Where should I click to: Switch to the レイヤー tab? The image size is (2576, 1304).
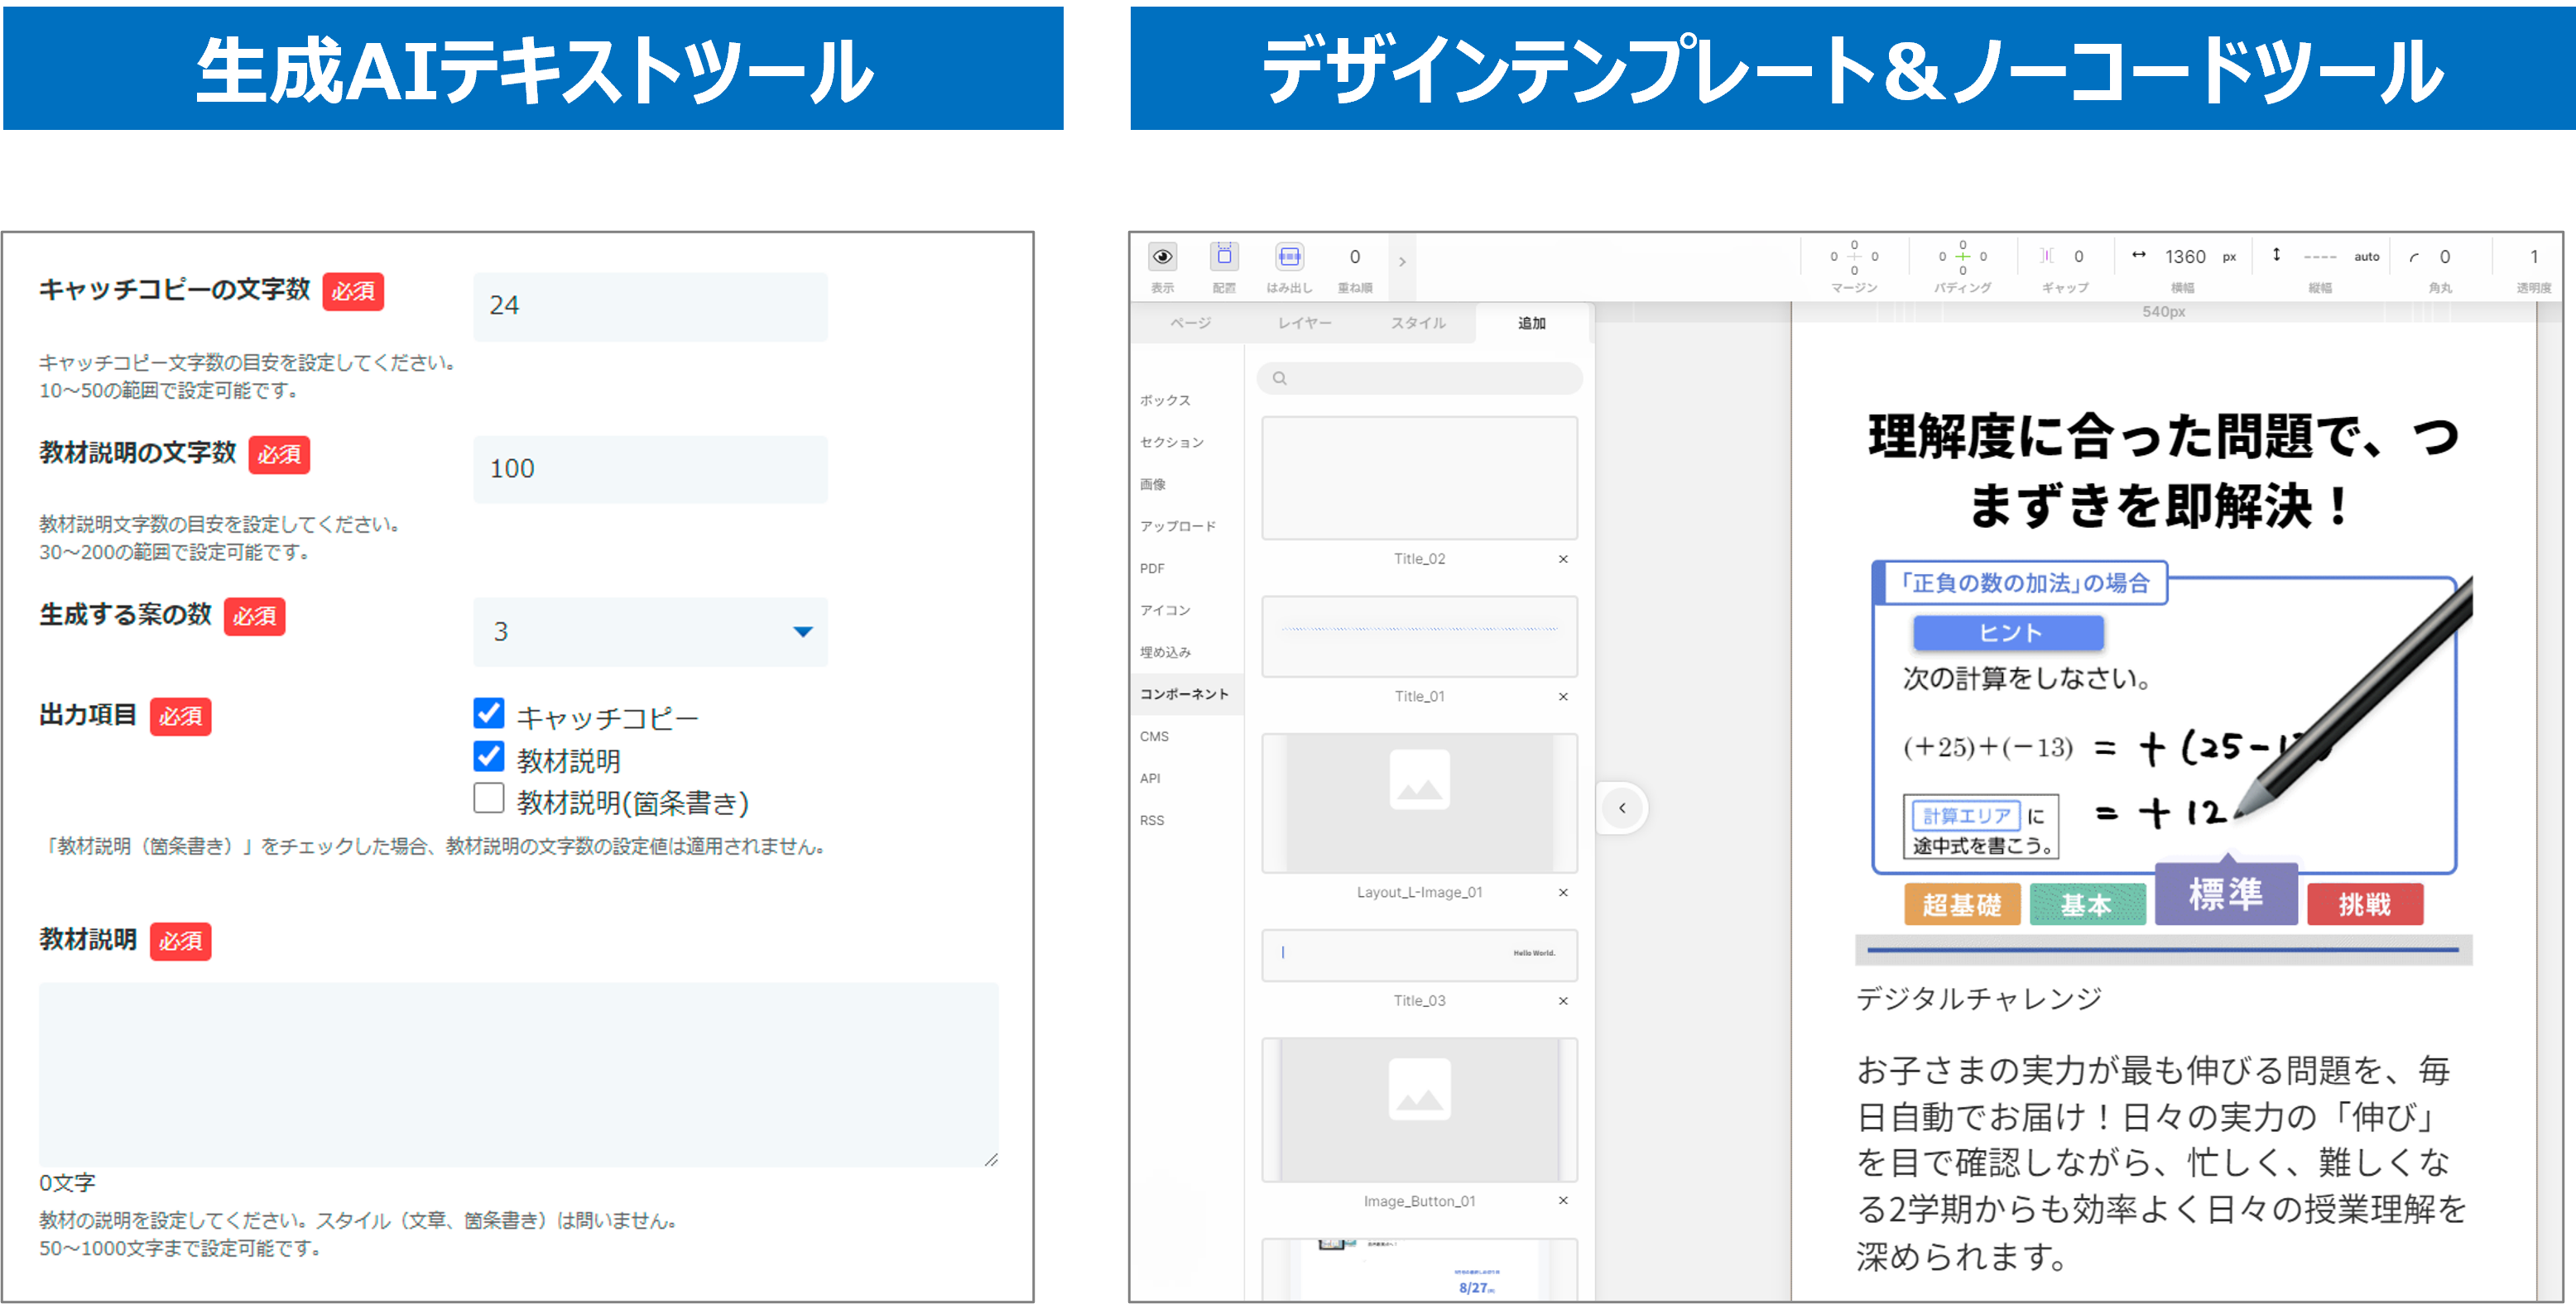pos(1304,323)
